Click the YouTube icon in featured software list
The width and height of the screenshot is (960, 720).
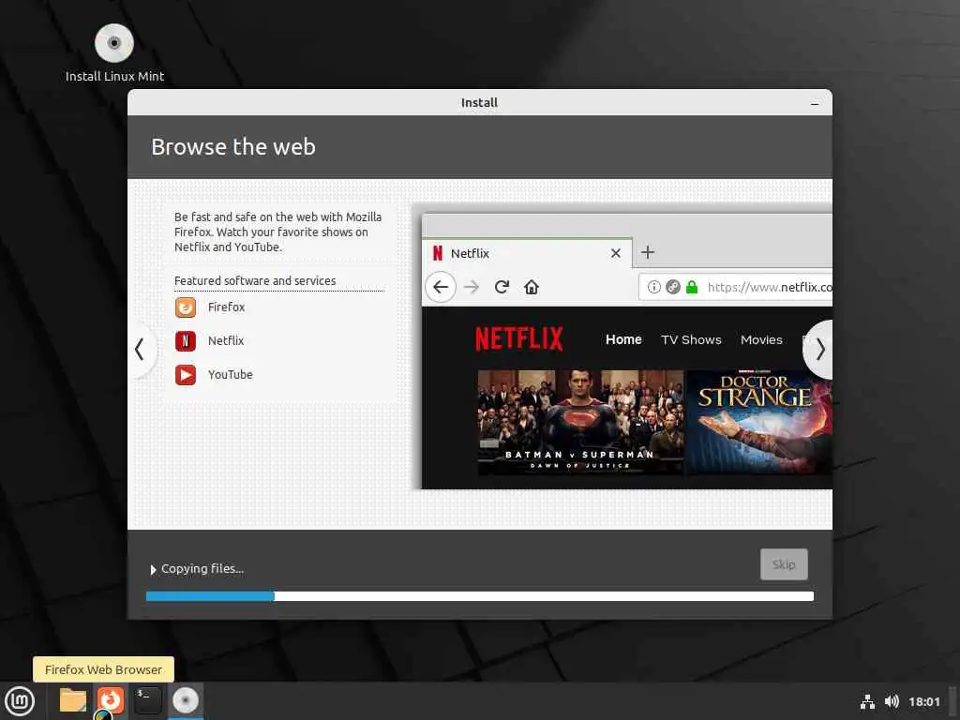[186, 375]
